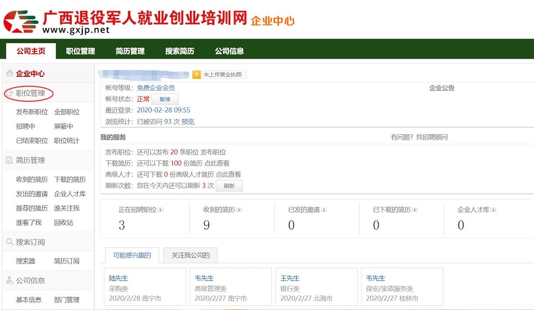Select 屏蔽中 in the sidebar
Viewport: 534px width, 310px height.
coord(63,127)
